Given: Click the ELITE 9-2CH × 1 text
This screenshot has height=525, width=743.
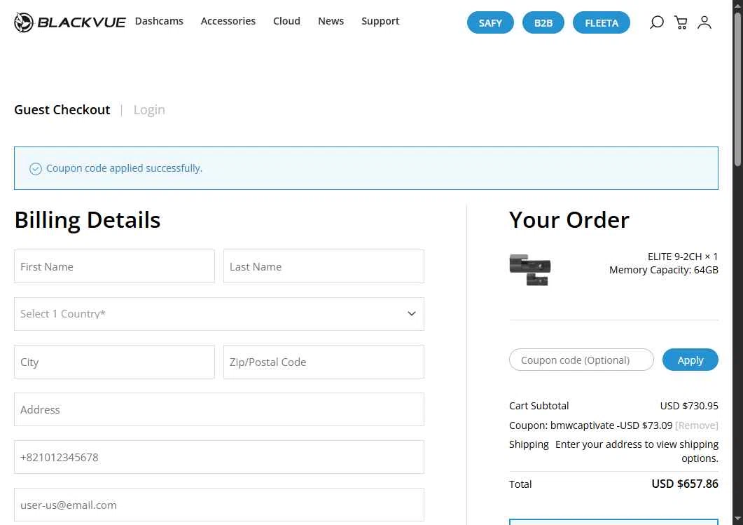Looking at the screenshot, I should click(682, 257).
